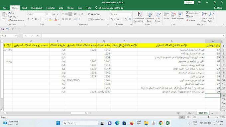Image resolution: width=226 pixels, height=127 pixels.
Task: Apply Comma Style
Action: [121, 19]
